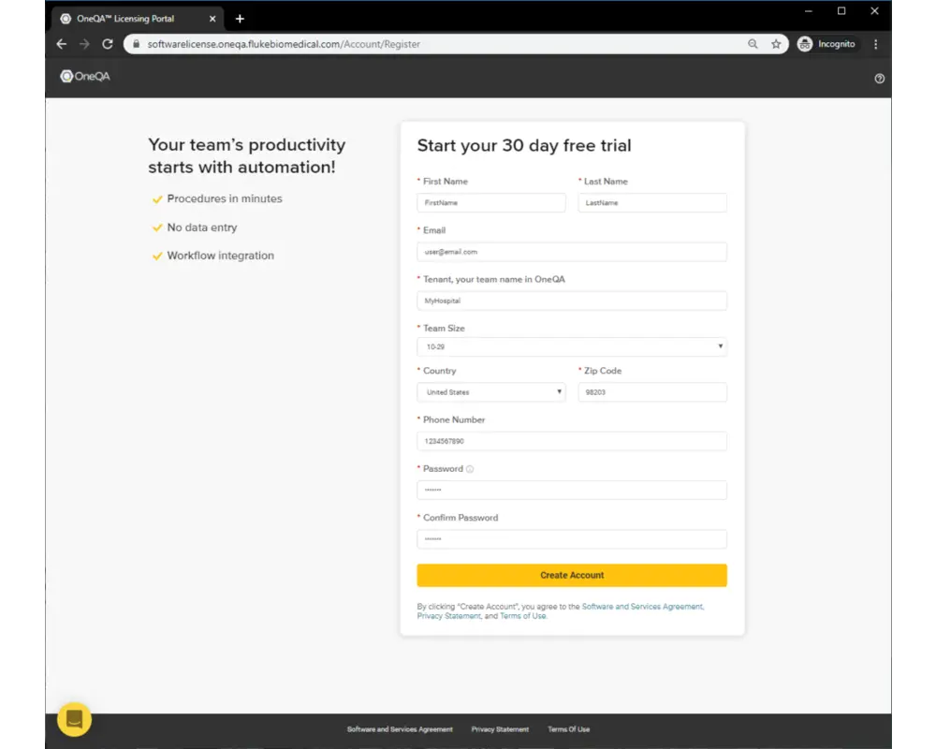Viewport: 936px width, 749px height.
Task: Click the Incognito profile indicator
Action: click(x=827, y=44)
